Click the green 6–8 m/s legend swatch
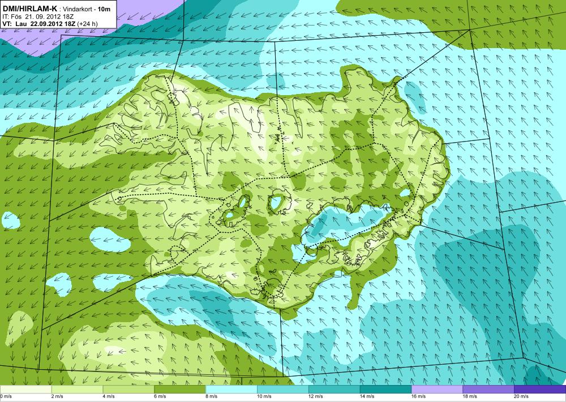 180,390
